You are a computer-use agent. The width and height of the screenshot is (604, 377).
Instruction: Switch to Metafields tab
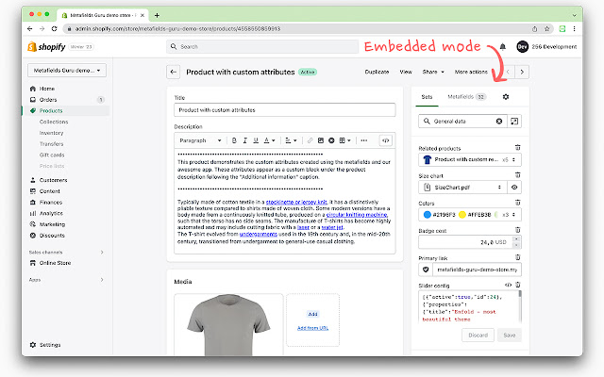pyautogui.click(x=466, y=97)
